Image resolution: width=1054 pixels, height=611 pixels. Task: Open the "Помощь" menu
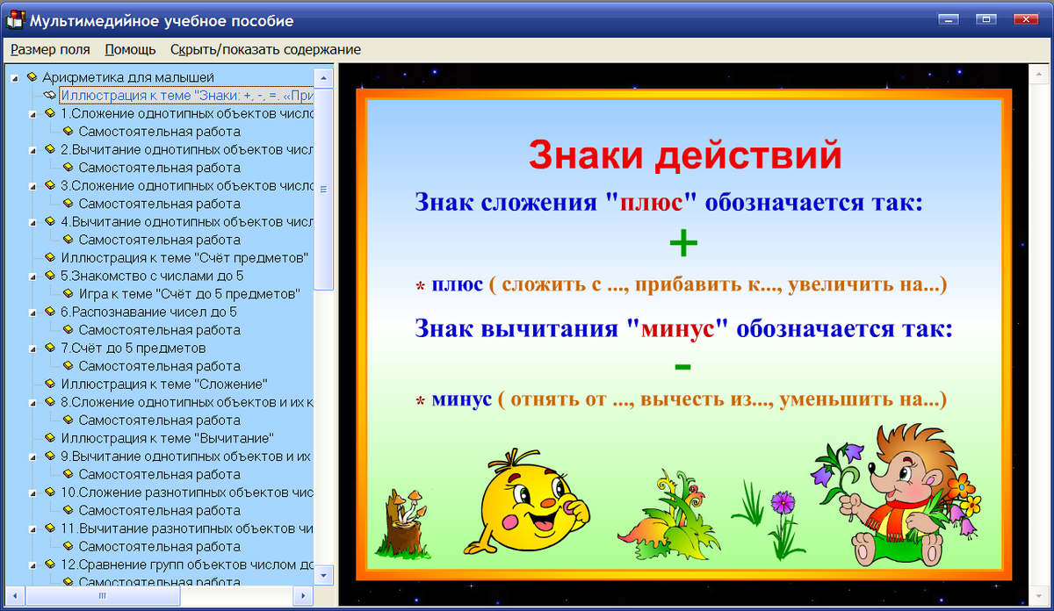pos(130,50)
